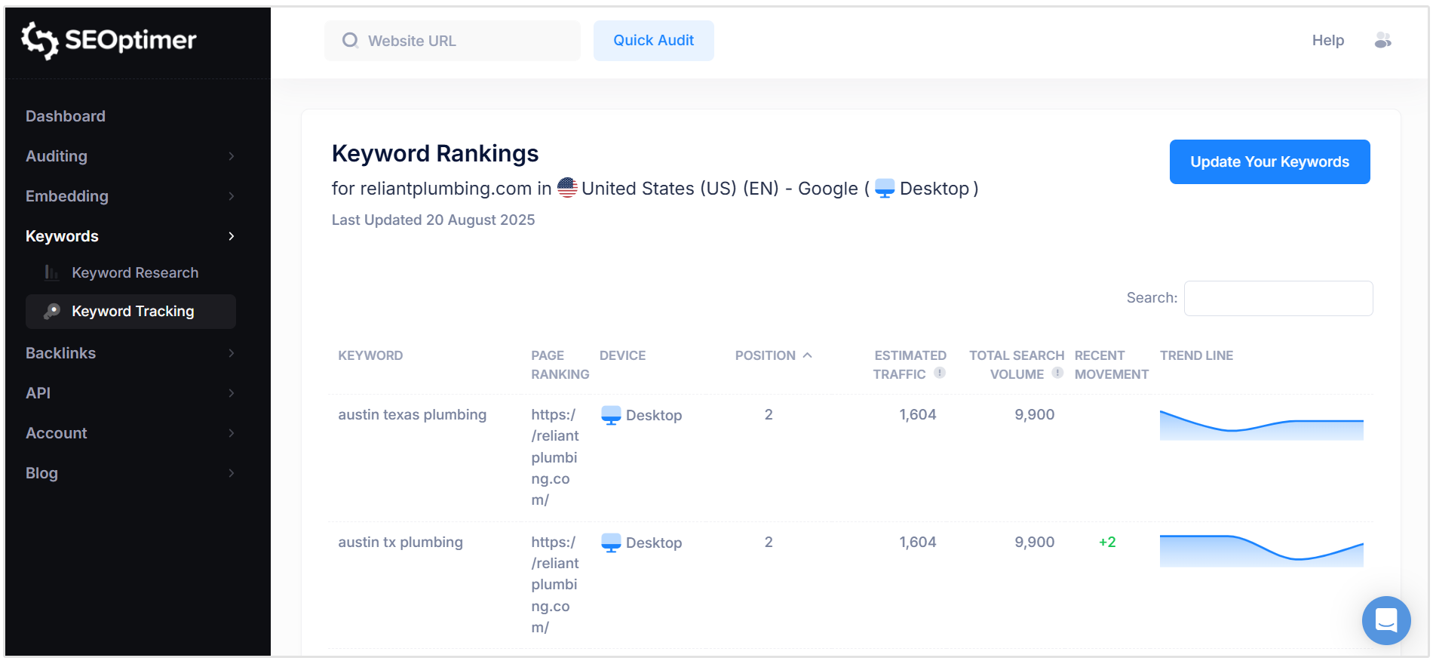Open Dashboard in the sidebar

pyautogui.click(x=66, y=116)
